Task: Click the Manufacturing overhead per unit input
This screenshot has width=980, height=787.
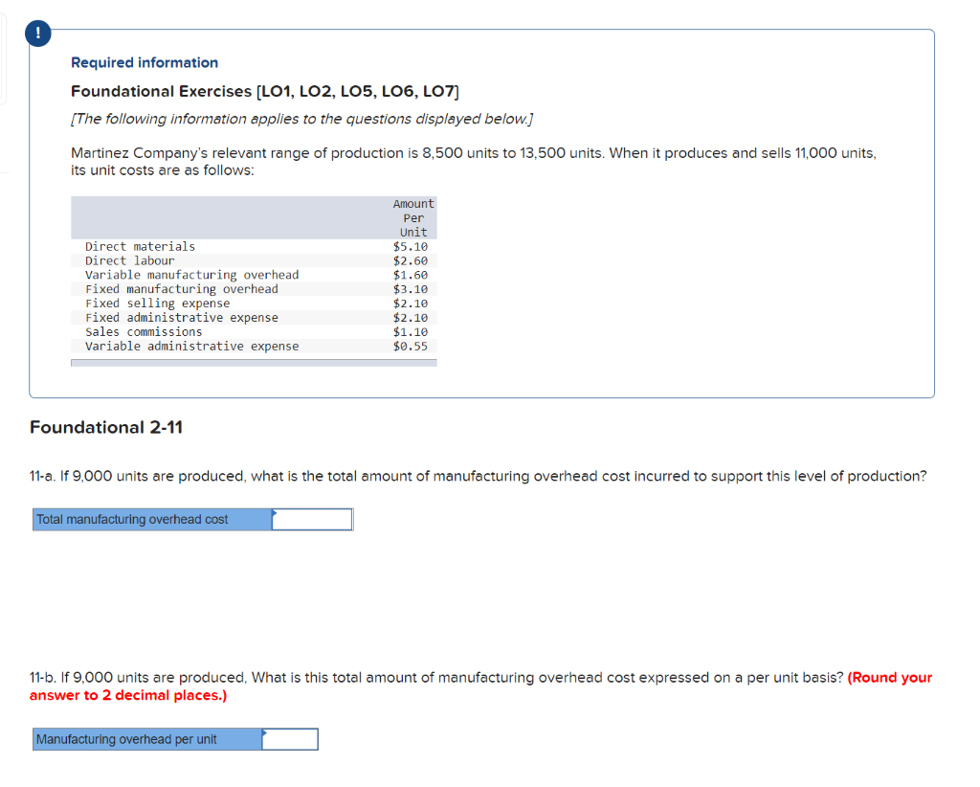Action: 290,739
